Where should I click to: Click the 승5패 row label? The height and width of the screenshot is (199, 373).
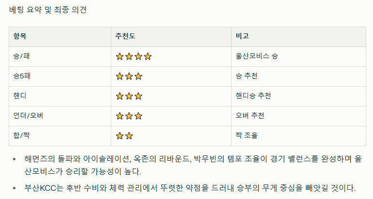point(23,77)
